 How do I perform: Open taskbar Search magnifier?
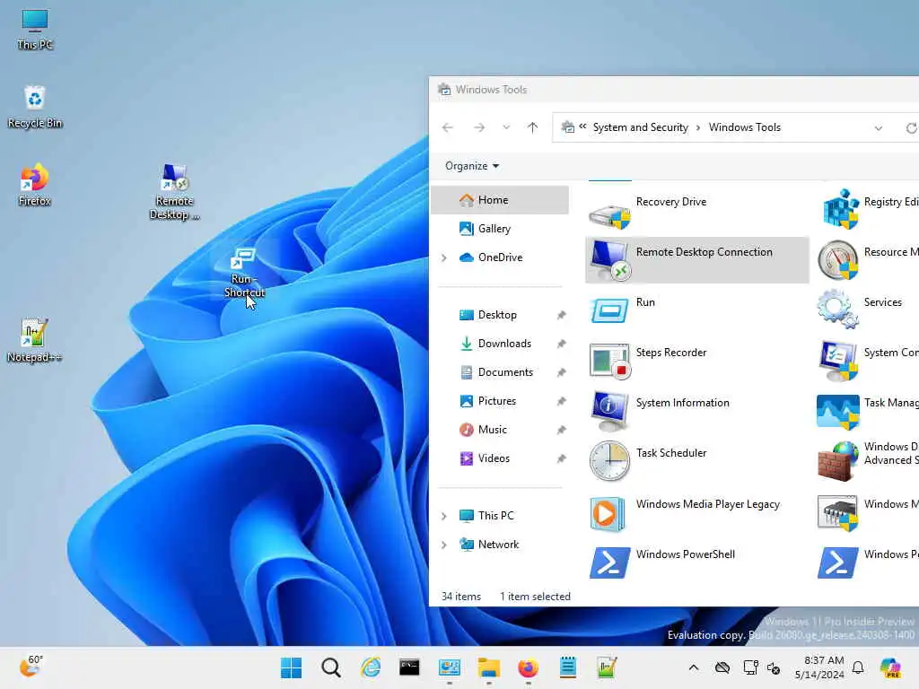pos(330,667)
